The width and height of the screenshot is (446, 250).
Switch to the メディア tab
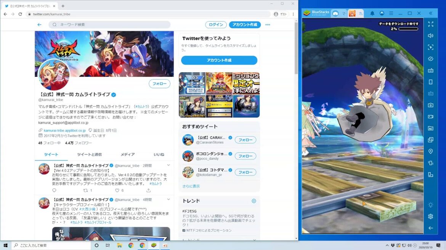coord(127,155)
